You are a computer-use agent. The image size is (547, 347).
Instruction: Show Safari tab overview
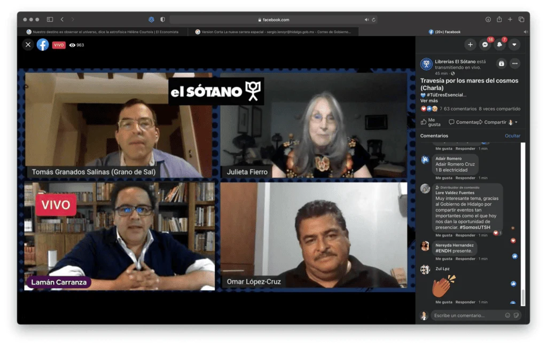pyautogui.click(x=521, y=20)
